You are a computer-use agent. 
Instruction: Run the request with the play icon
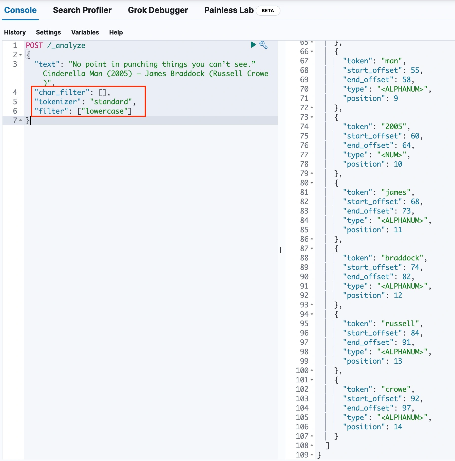pos(253,45)
